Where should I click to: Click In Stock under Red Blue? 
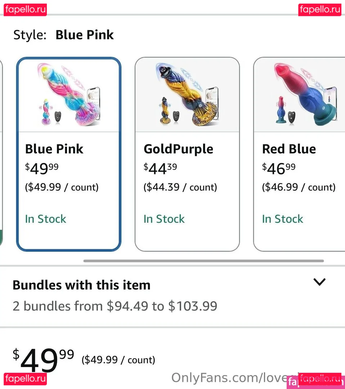[282, 219]
